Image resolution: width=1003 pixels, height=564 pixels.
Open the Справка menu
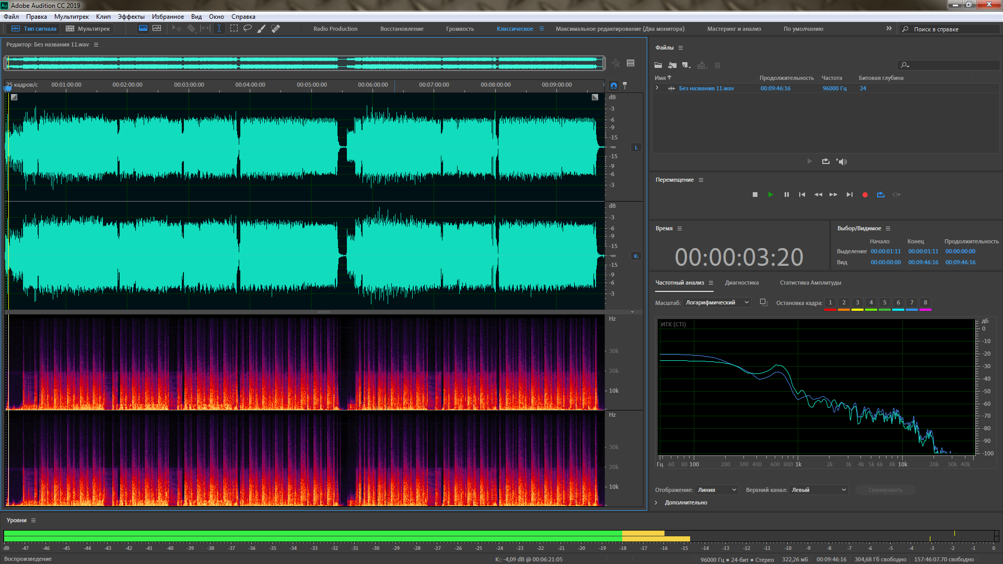click(243, 17)
